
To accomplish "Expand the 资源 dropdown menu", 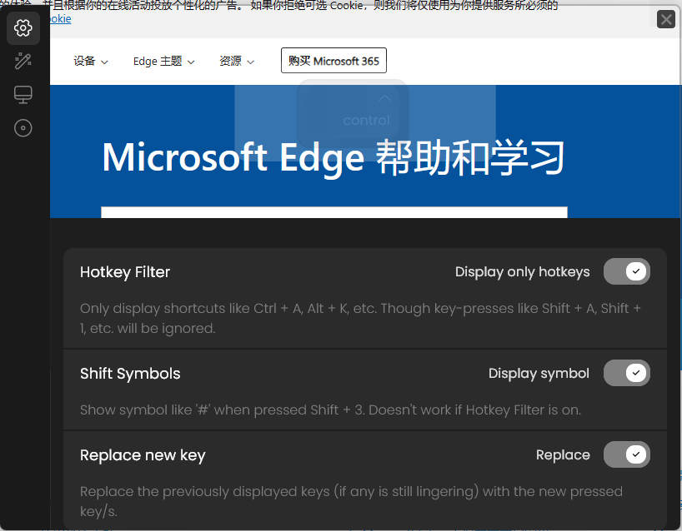I will click(x=237, y=62).
